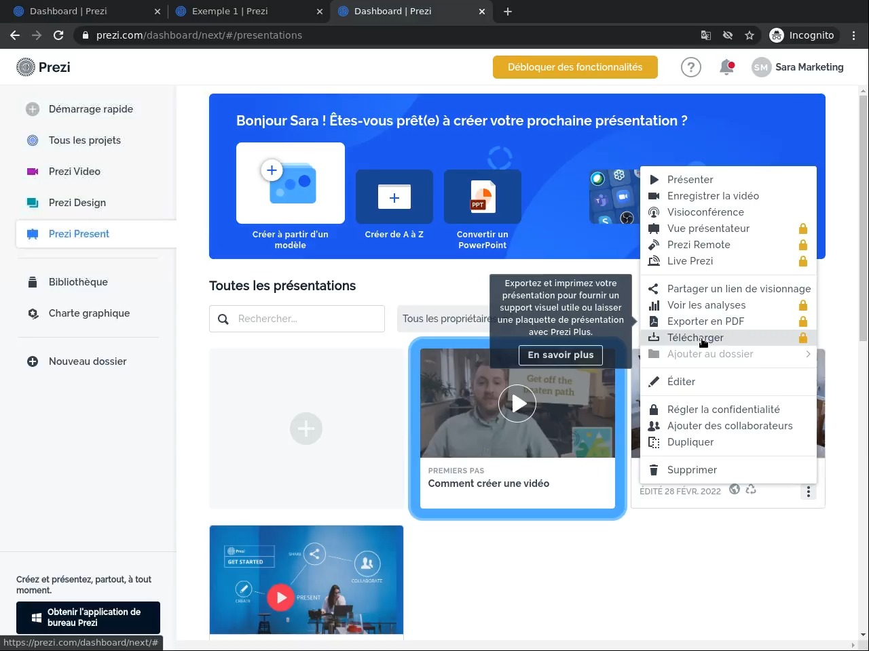
Task: Click the third-party cookie blocking eye icon
Action: click(728, 35)
